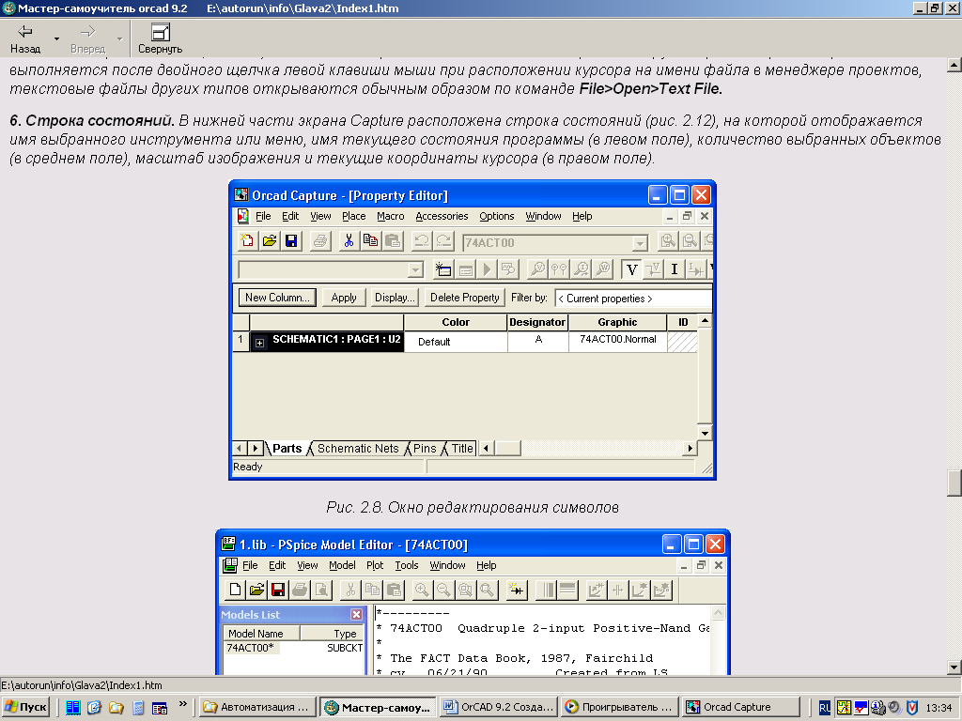Click New Simulation Profile icon
This screenshot has height=721, width=962.
pyautogui.click(x=443, y=269)
